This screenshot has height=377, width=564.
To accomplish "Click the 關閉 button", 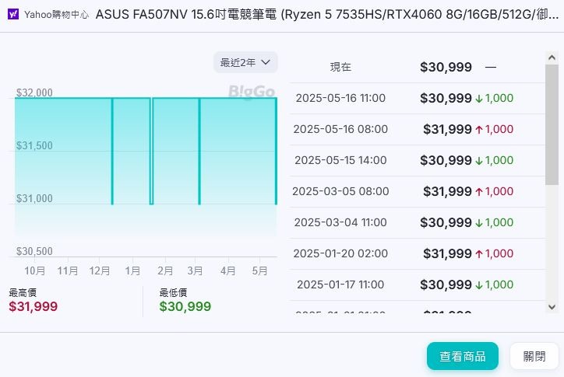I will [534, 356].
